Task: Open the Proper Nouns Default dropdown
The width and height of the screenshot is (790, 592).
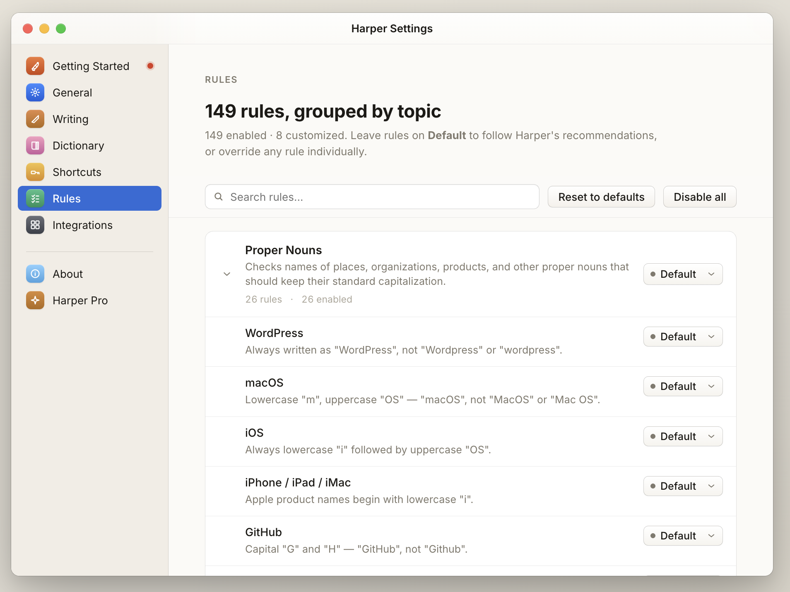Action: pos(683,274)
